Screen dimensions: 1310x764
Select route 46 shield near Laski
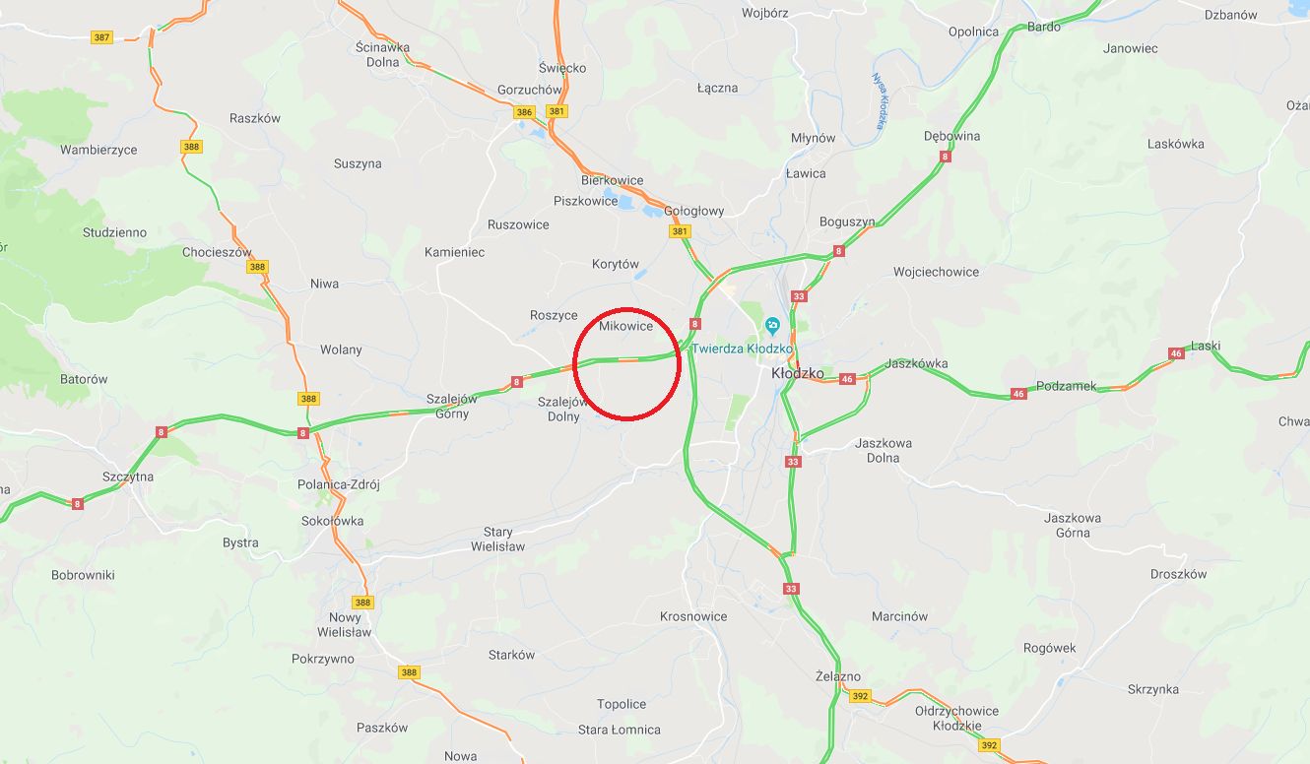click(x=1176, y=353)
